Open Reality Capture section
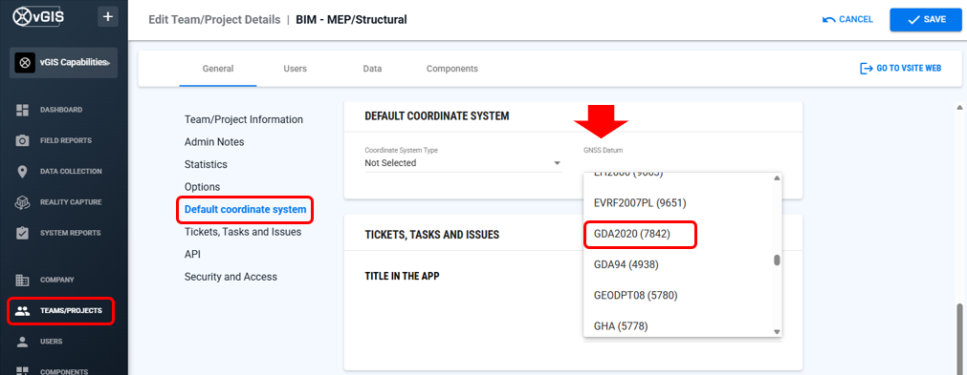The height and width of the screenshot is (375, 967). [71, 202]
